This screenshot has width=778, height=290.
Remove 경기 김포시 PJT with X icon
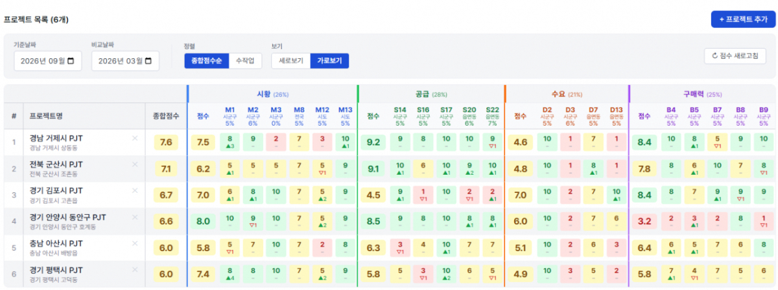coord(135,190)
